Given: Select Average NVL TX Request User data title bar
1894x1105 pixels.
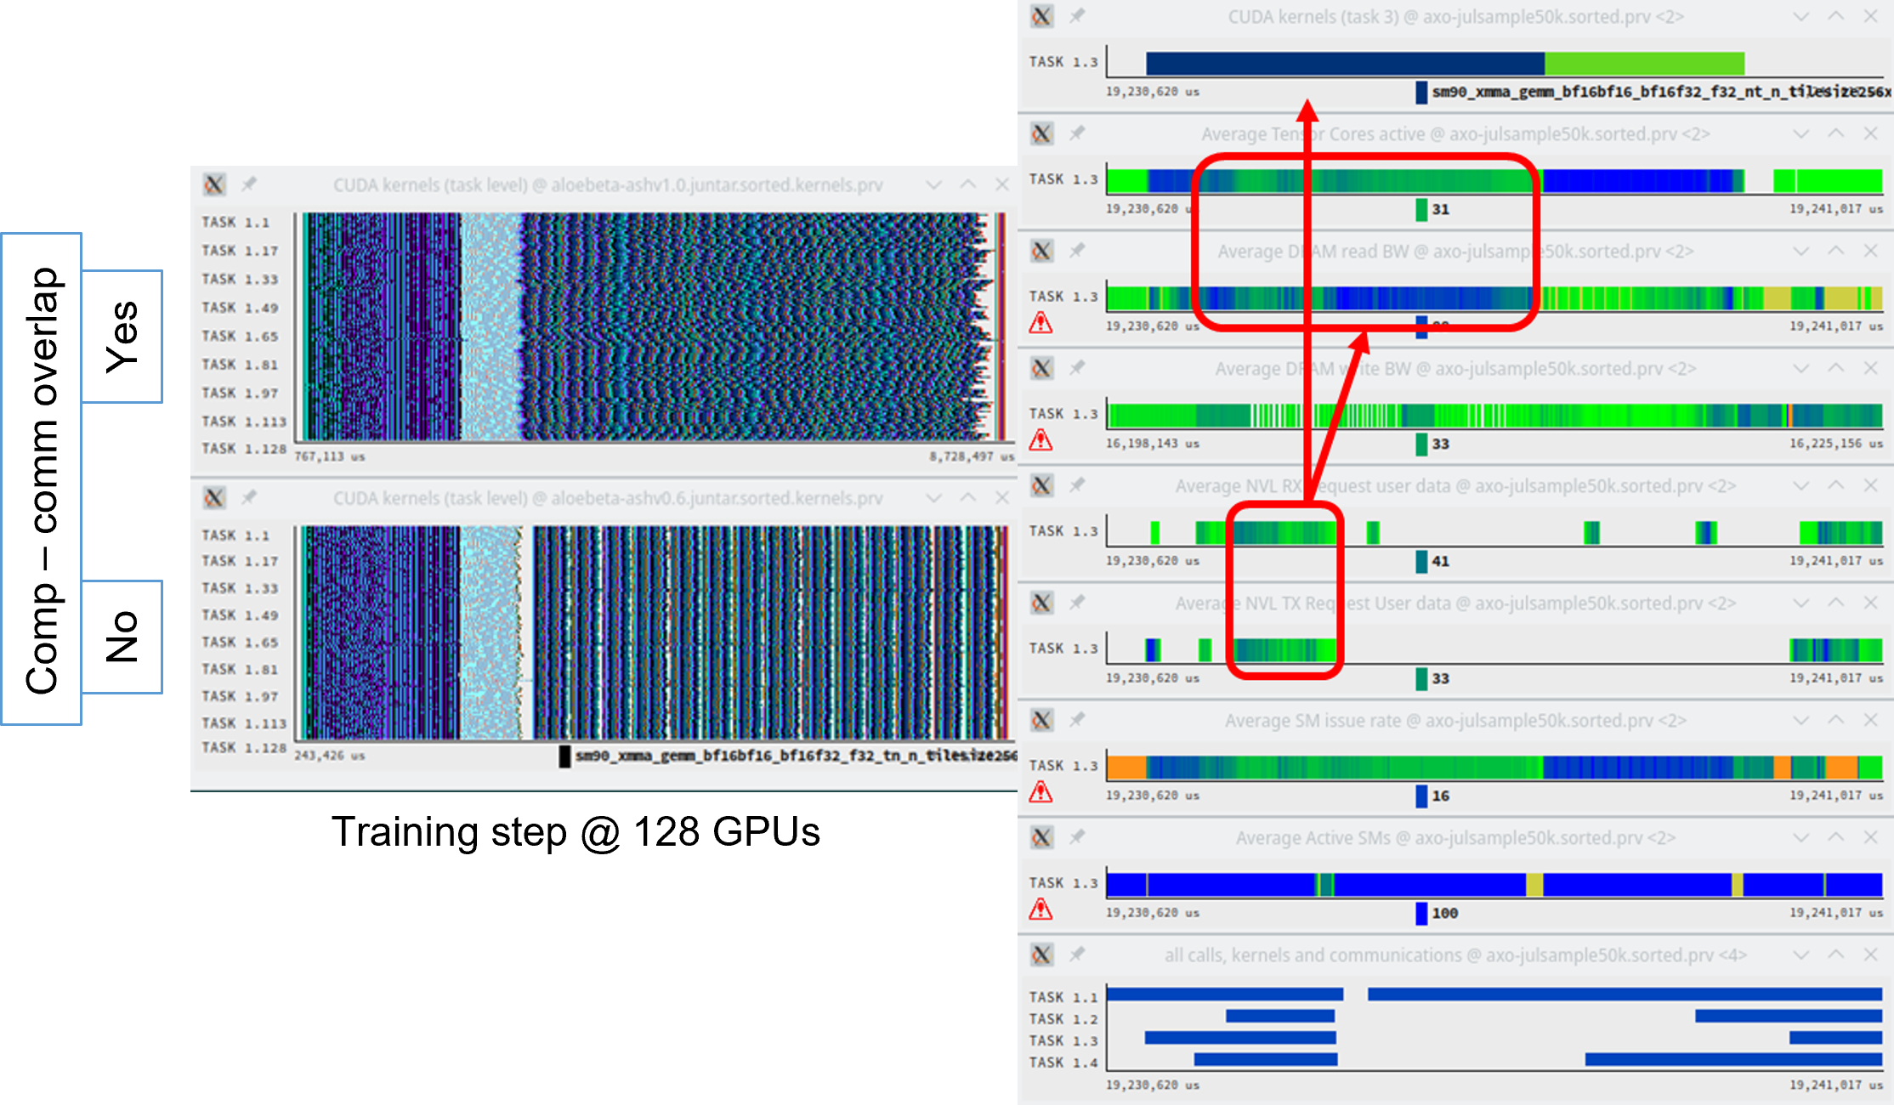Looking at the screenshot, I should (1455, 603).
